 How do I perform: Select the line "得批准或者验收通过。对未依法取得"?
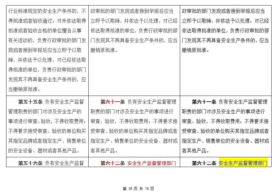[x=47, y=21]
